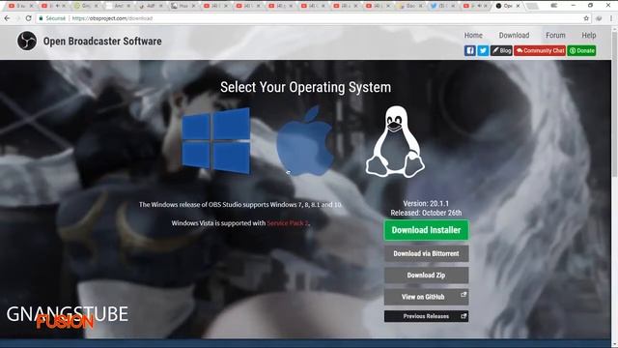Follow the red Service Pack 2 link
The width and height of the screenshot is (618, 348).
pos(288,223)
